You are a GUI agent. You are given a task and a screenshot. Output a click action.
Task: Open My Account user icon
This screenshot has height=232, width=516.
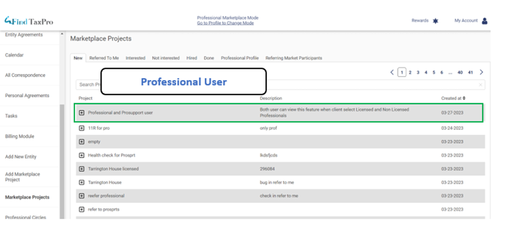(x=484, y=21)
